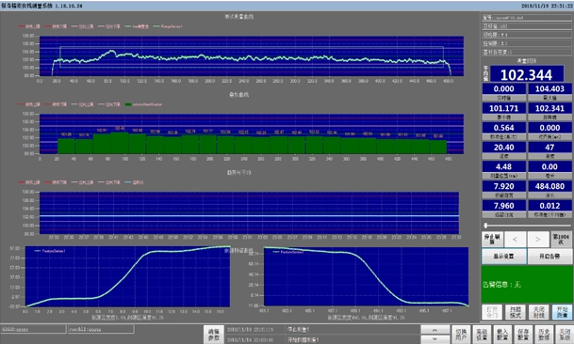This screenshot has height=344, width=574.
Task: Click the average value 102.344
Action: [527, 75]
